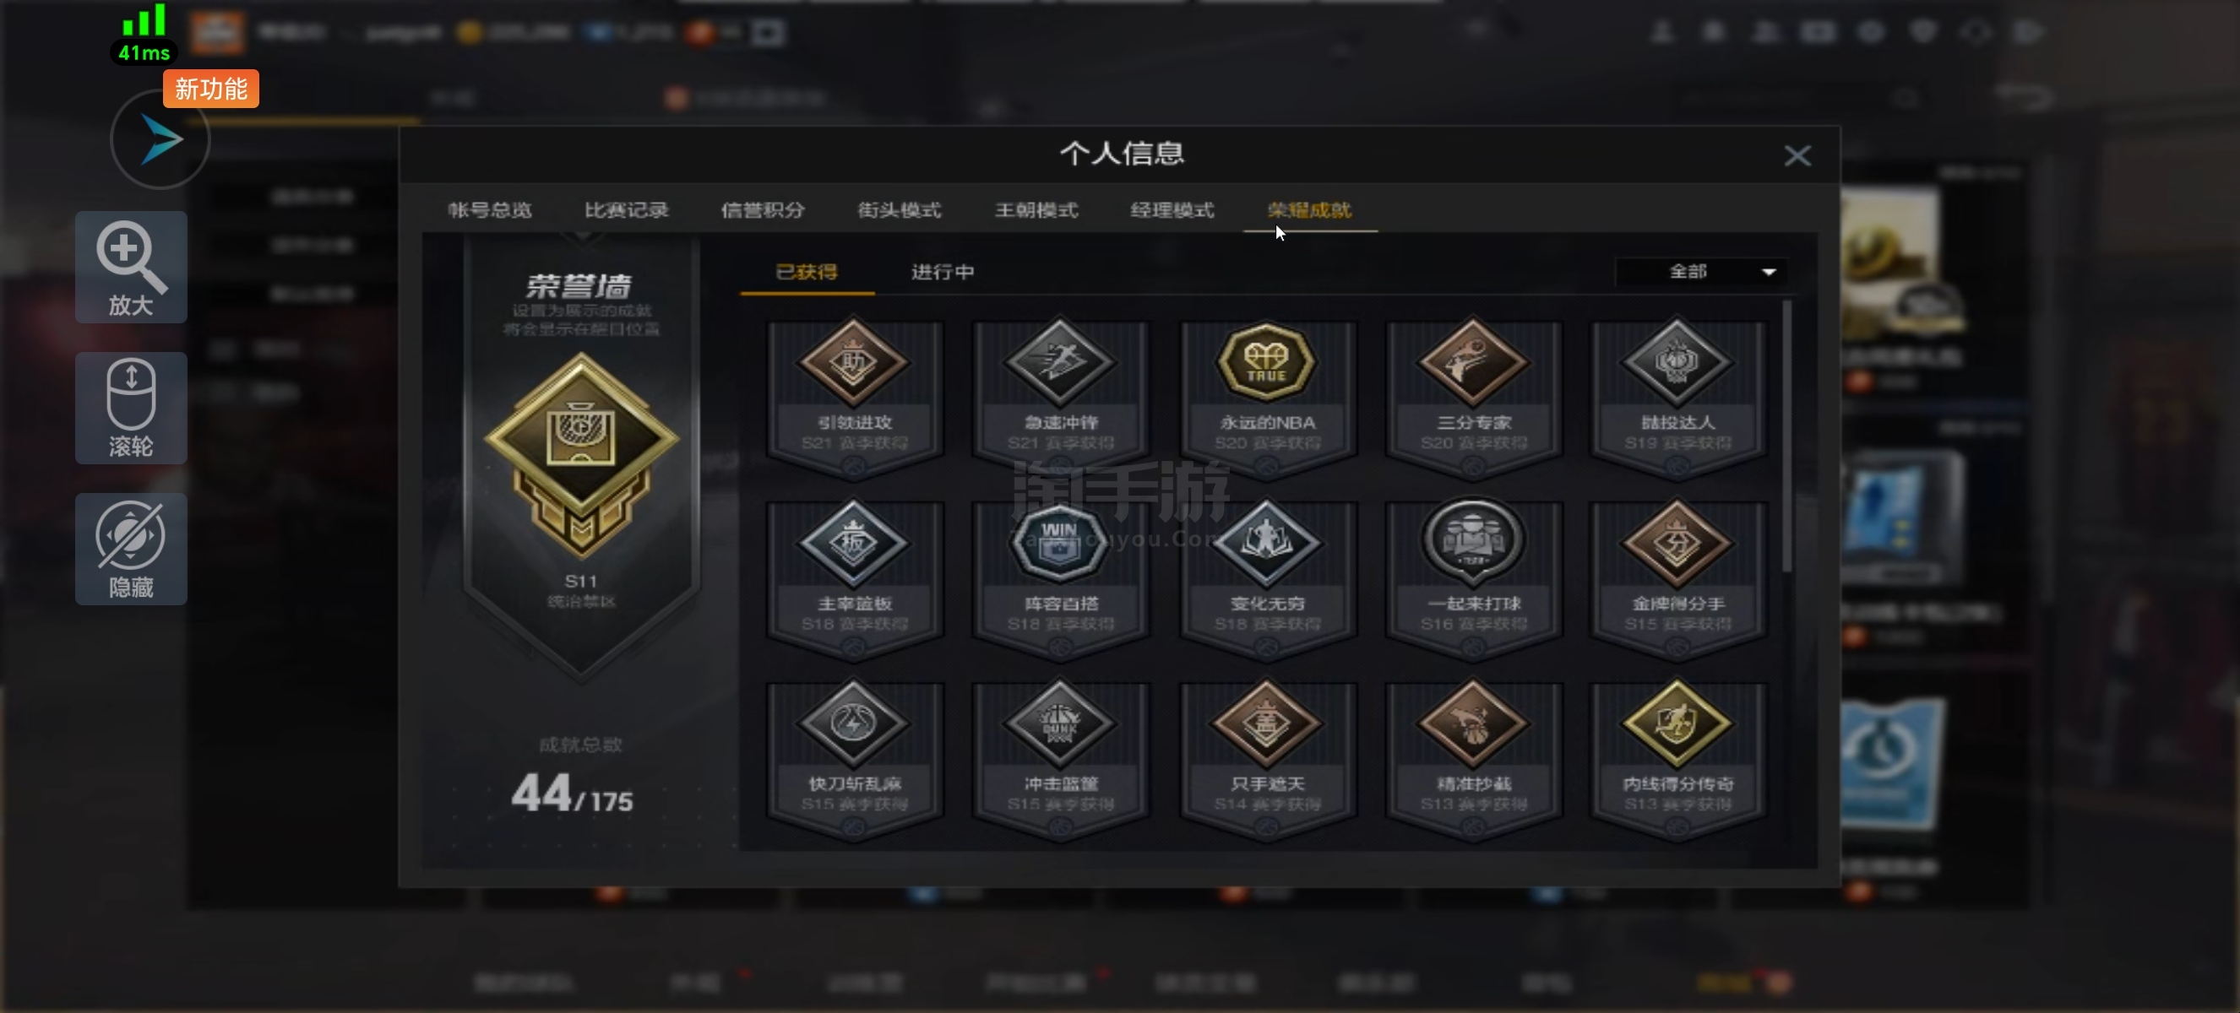The height and width of the screenshot is (1013, 2240).
Task: Toggle the 隐藏 hide overlay button
Action: 131,549
